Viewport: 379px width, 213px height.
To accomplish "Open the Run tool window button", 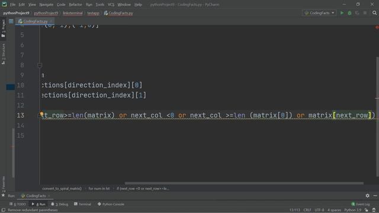I will (38, 204).
